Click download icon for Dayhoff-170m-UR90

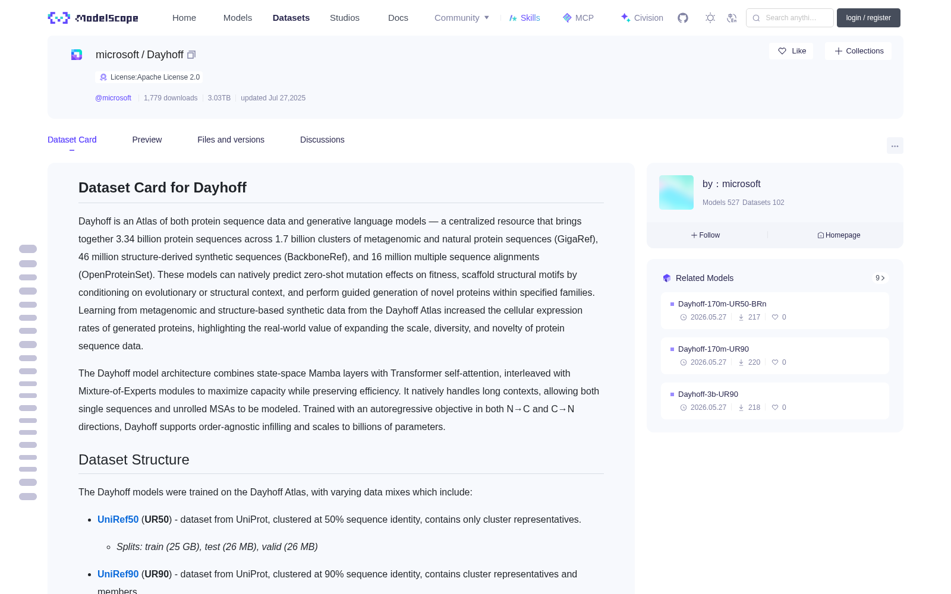(x=741, y=362)
